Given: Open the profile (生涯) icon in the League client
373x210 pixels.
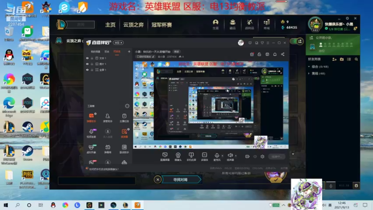Looking at the screenshot, I should click(215, 24).
